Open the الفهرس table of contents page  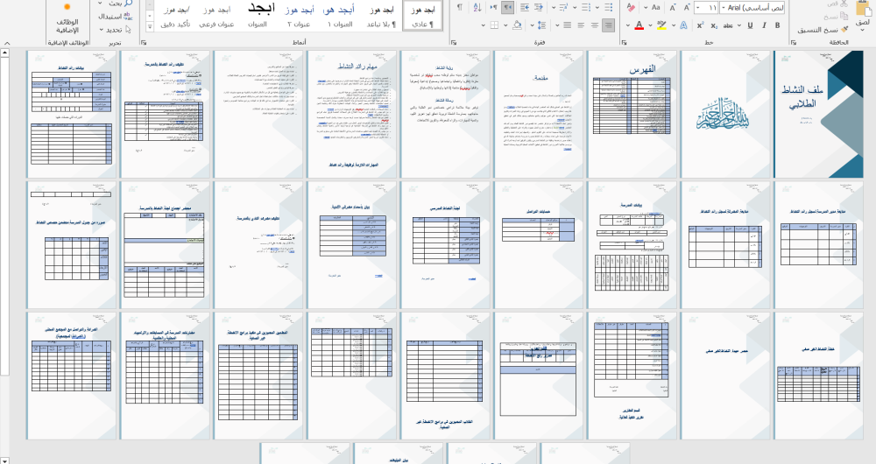pos(632,115)
